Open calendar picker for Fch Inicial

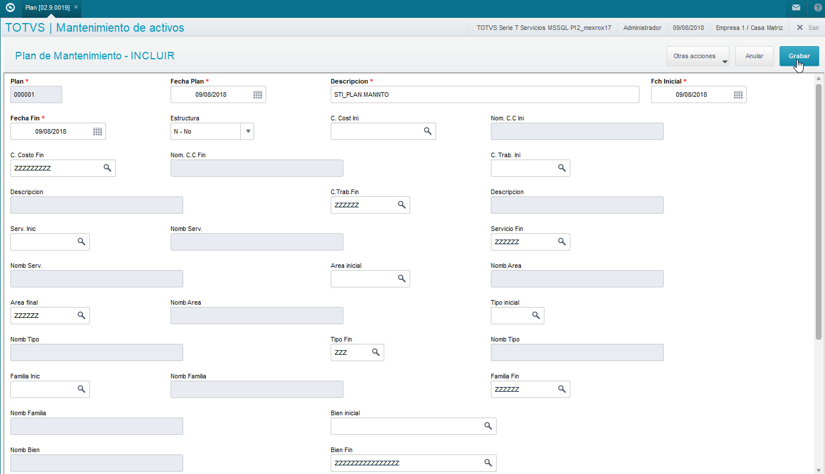coord(738,94)
